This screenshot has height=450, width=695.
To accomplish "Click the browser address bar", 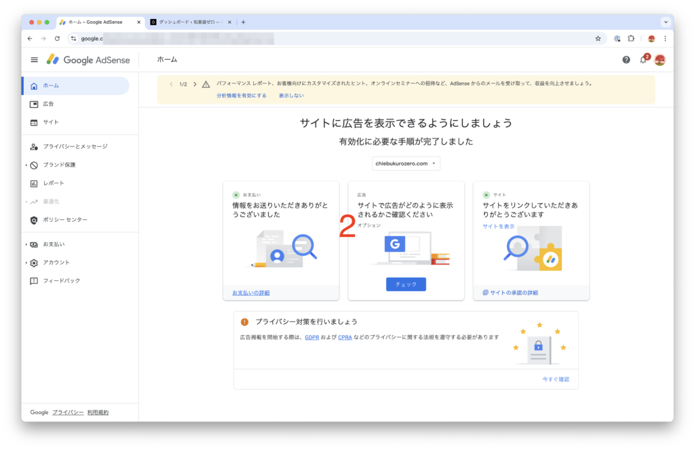I will (x=337, y=39).
